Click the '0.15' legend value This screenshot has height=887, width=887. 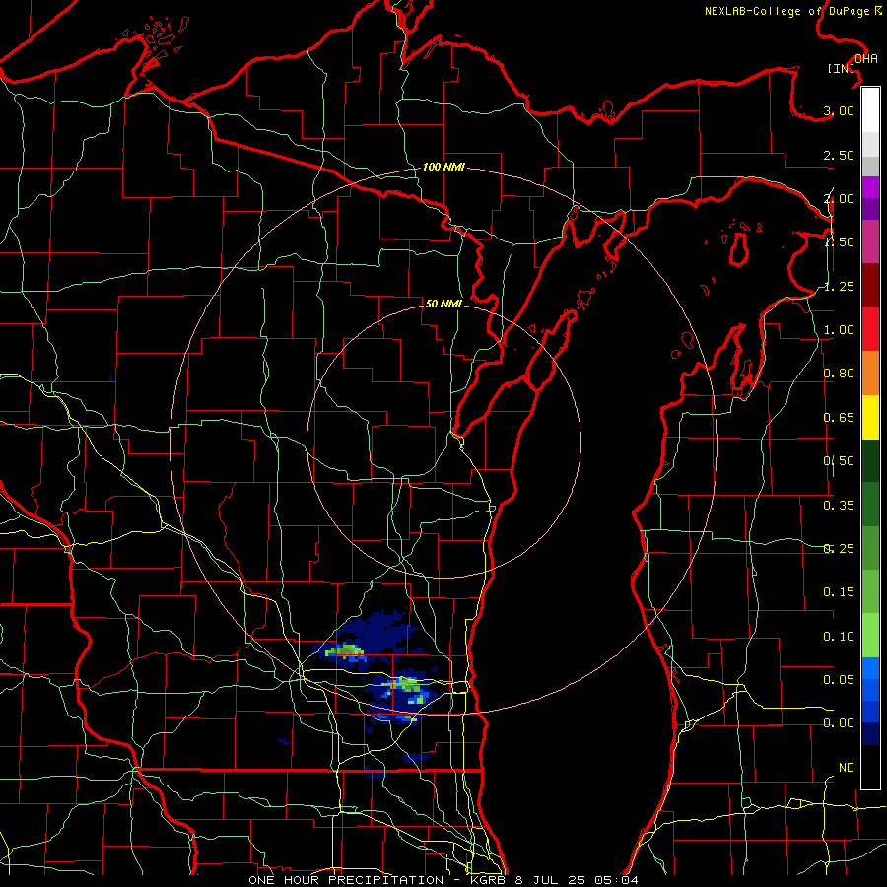(x=839, y=592)
